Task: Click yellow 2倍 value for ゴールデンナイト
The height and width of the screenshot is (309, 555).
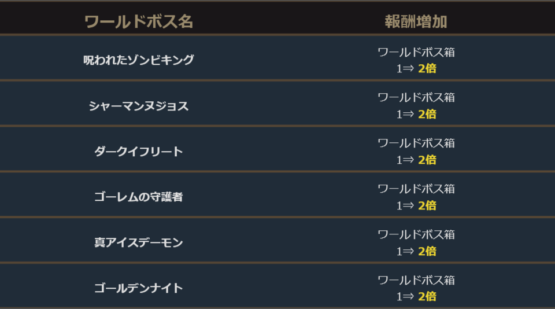Action: click(x=427, y=296)
